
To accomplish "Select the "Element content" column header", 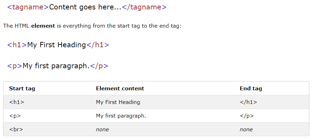I will 120,89.
